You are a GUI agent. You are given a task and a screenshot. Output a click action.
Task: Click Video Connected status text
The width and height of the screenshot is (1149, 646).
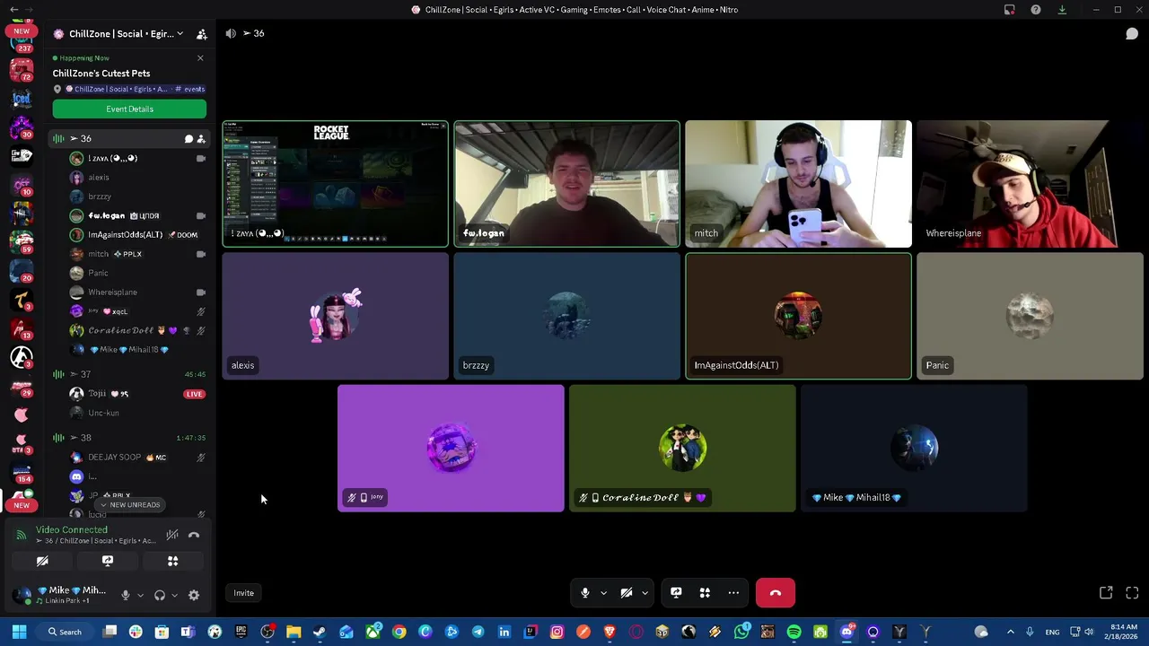pos(72,530)
